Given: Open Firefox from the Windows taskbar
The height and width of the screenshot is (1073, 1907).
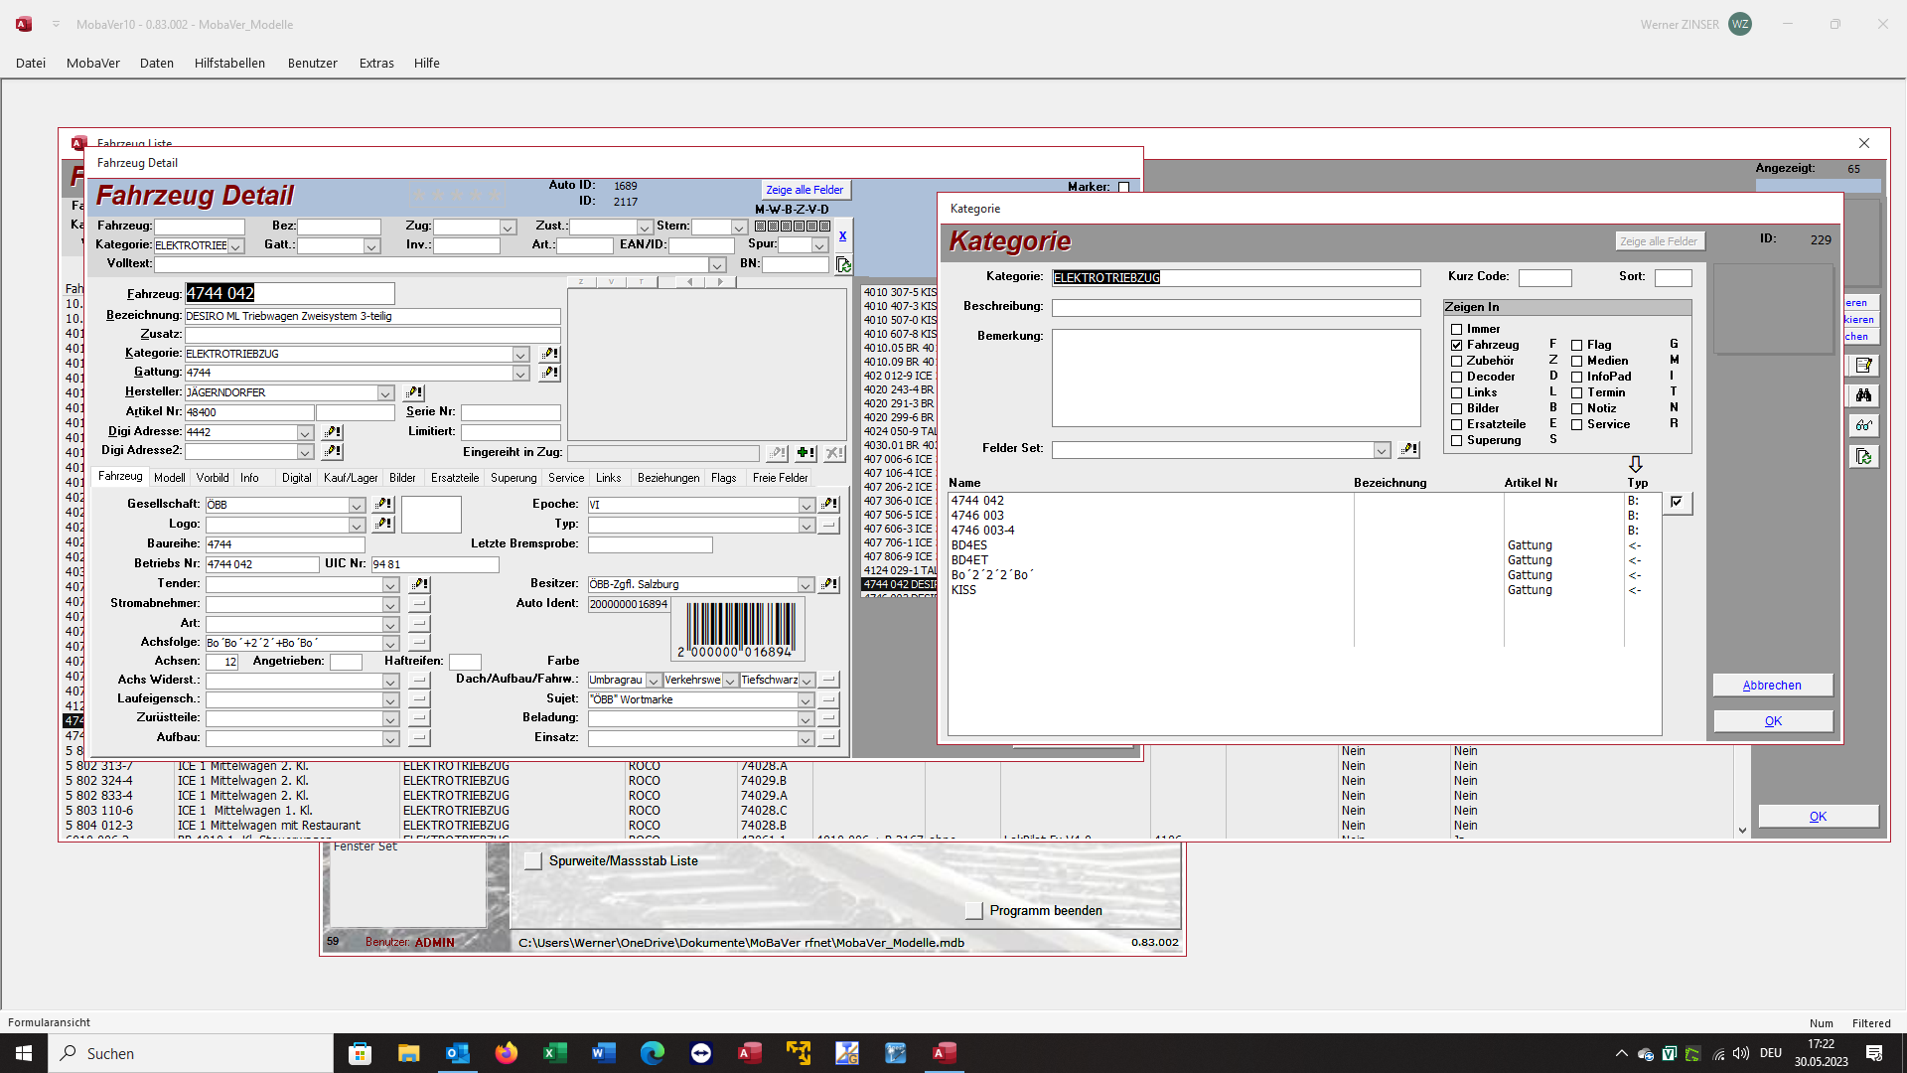Looking at the screenshot, I should click(x=507, y=1053).
